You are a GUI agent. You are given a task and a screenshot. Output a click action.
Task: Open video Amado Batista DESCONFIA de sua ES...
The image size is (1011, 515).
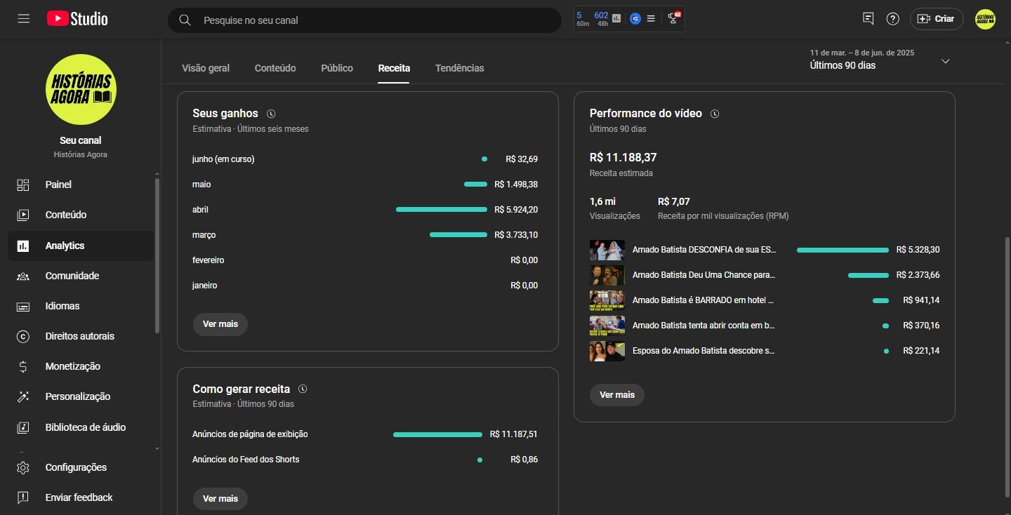pyautogui.click(x=704, y=250)
